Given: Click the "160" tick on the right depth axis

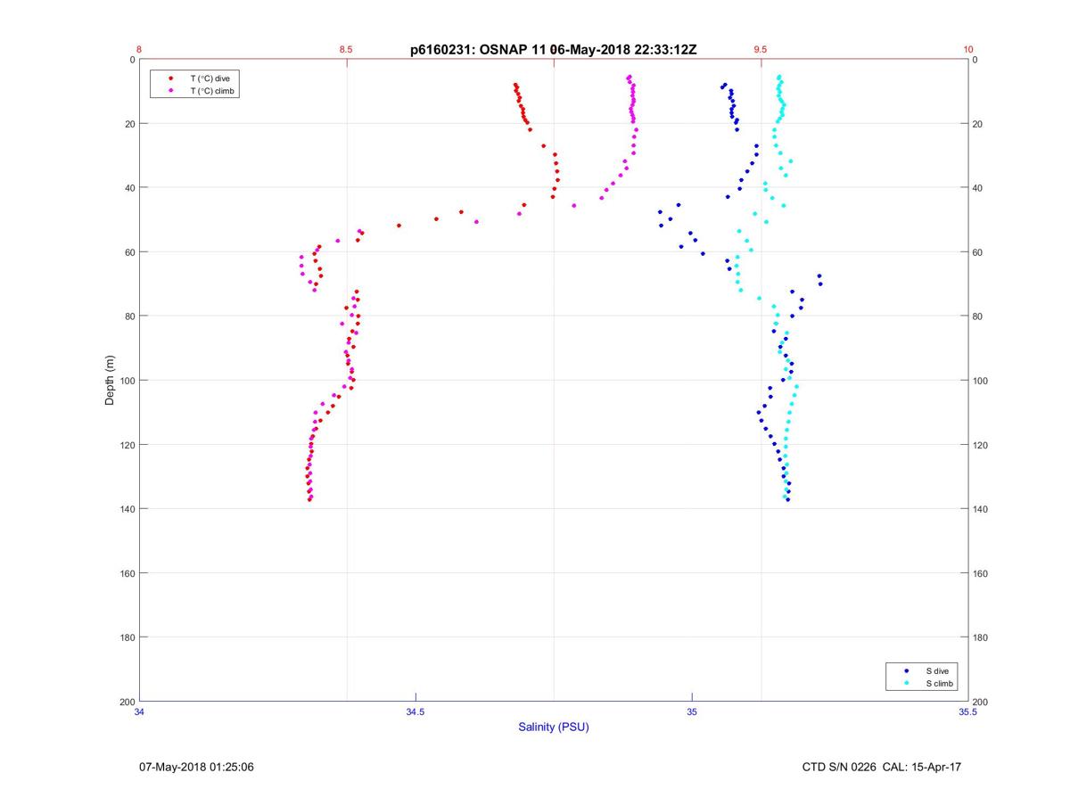Looking at the screenshot, I should click(x=981, y=573).
